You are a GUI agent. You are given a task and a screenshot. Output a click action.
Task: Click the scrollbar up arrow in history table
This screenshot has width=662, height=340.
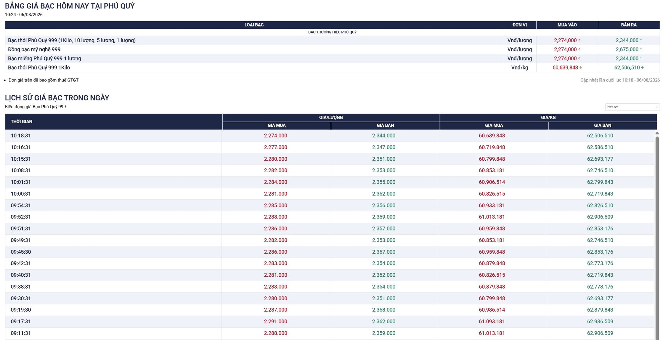(657, 133)
